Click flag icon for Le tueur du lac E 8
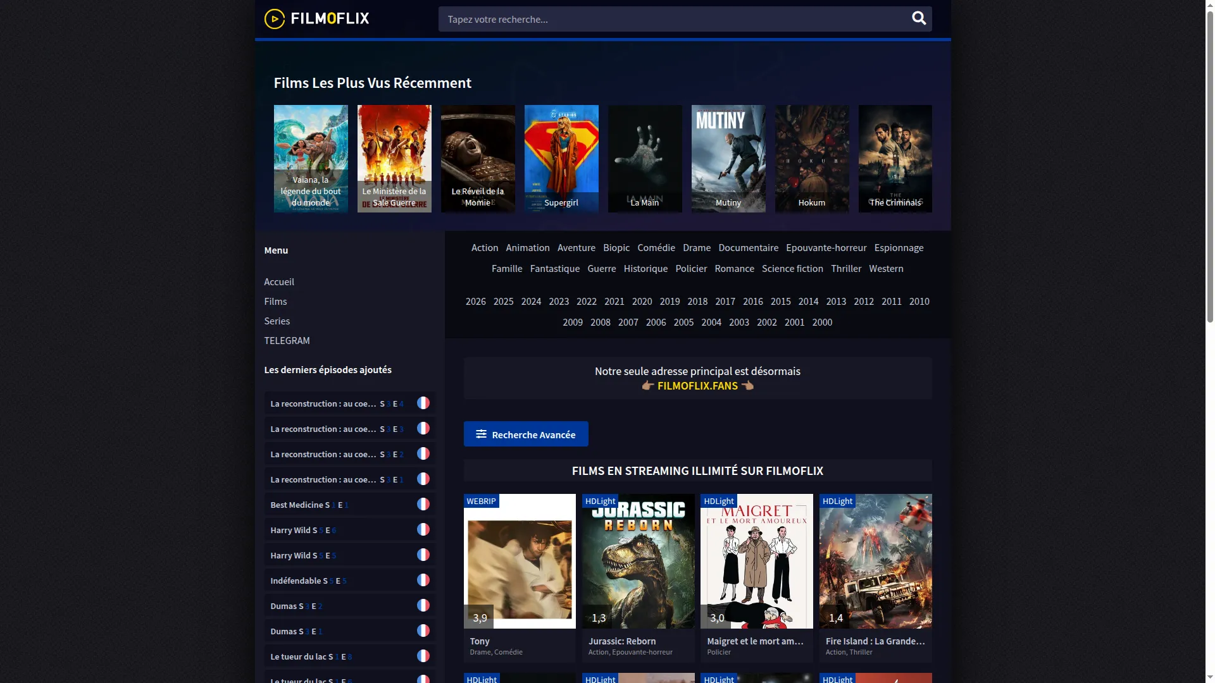Screen dimensions: 1215x683 point(423,656)
